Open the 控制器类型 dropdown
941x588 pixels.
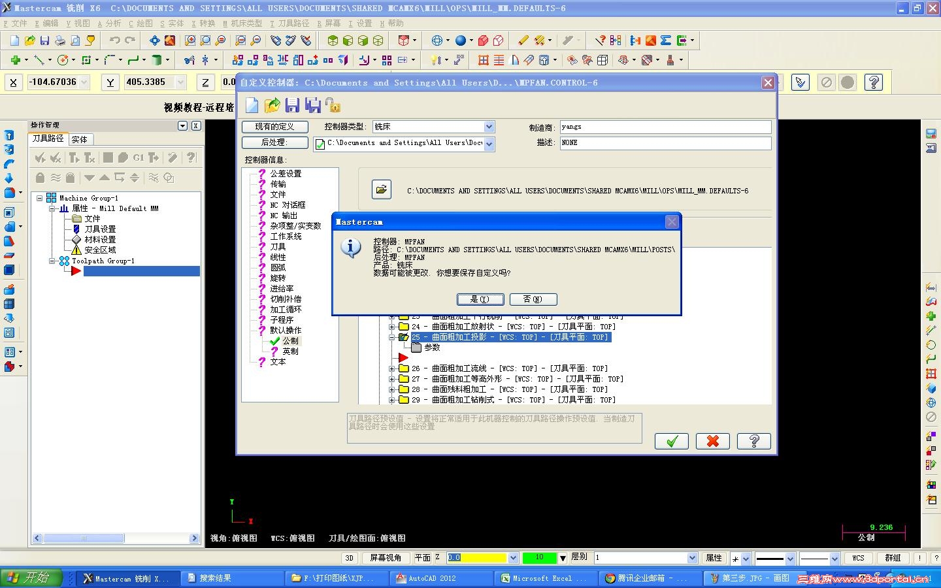tap(489, 127)
